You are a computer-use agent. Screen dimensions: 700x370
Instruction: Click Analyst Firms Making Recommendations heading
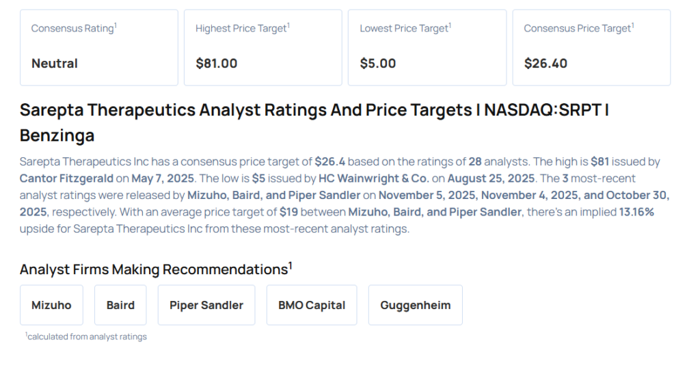pyautogui.click(x=154, y=269)
